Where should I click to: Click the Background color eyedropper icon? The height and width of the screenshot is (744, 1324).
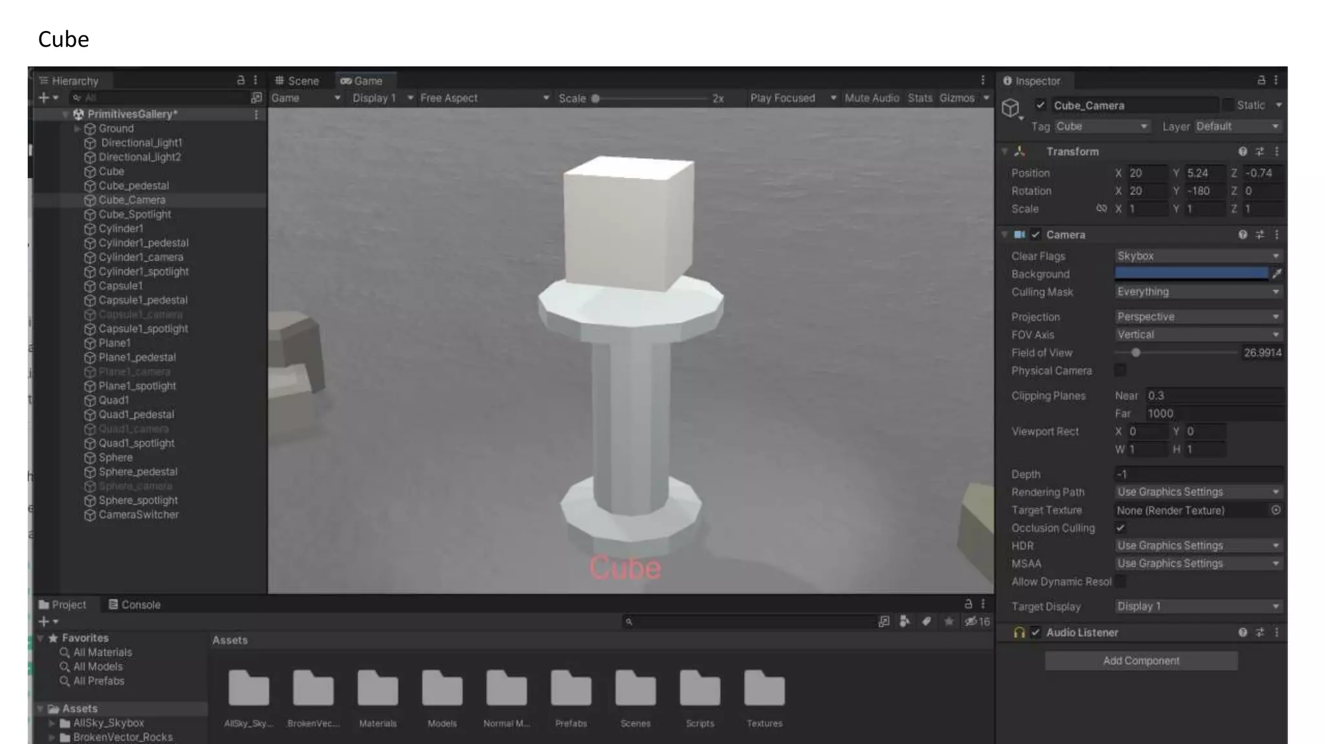coord(1277,274)
